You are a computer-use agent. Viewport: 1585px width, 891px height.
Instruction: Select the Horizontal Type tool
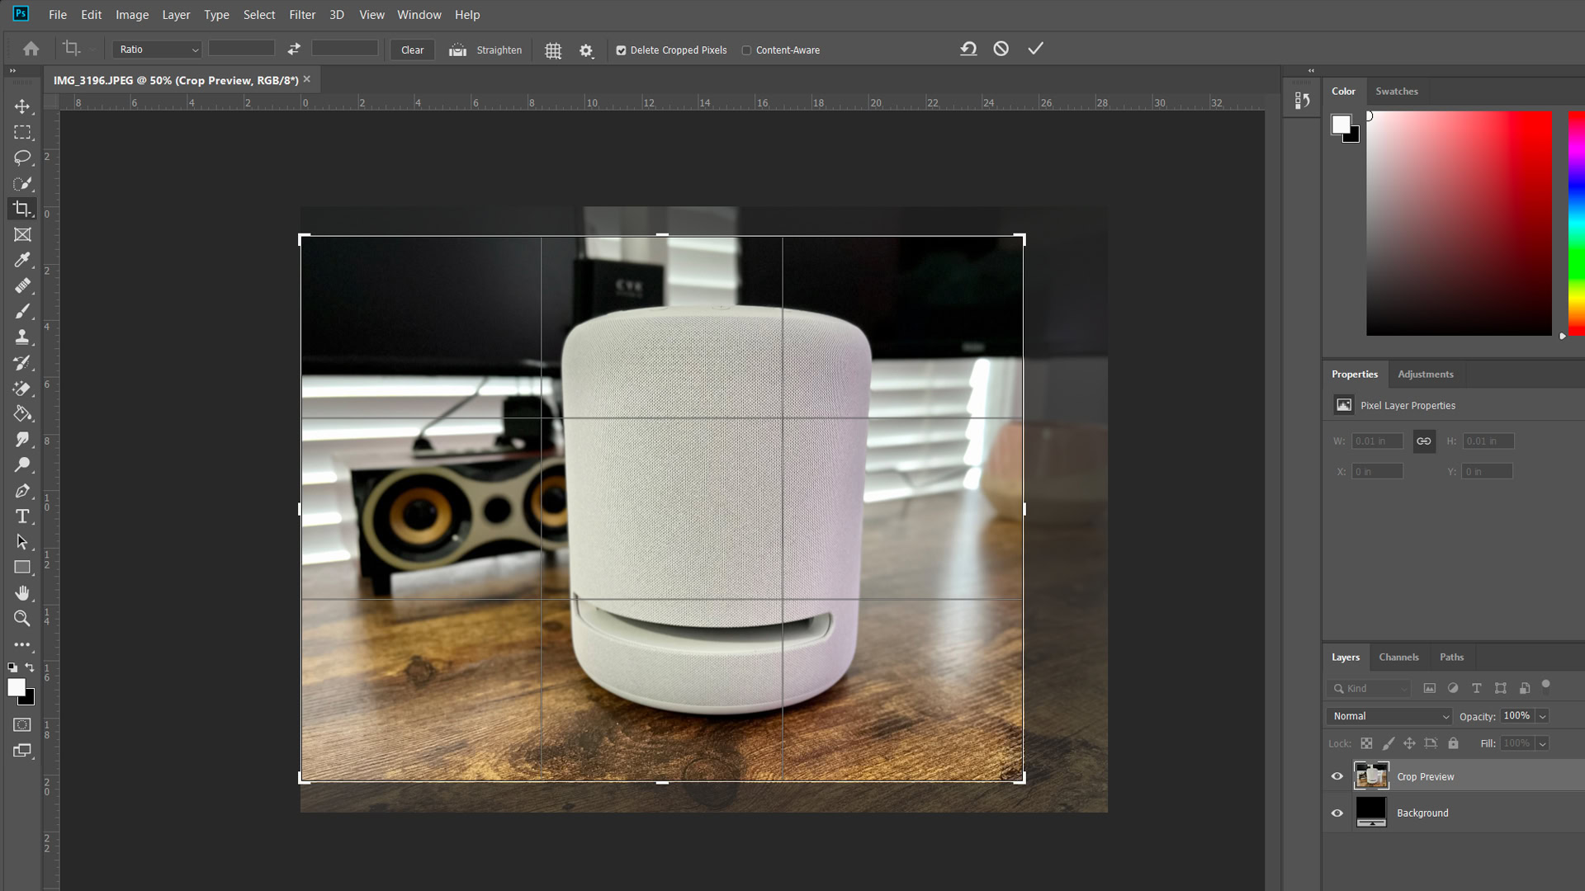(22, 516)
